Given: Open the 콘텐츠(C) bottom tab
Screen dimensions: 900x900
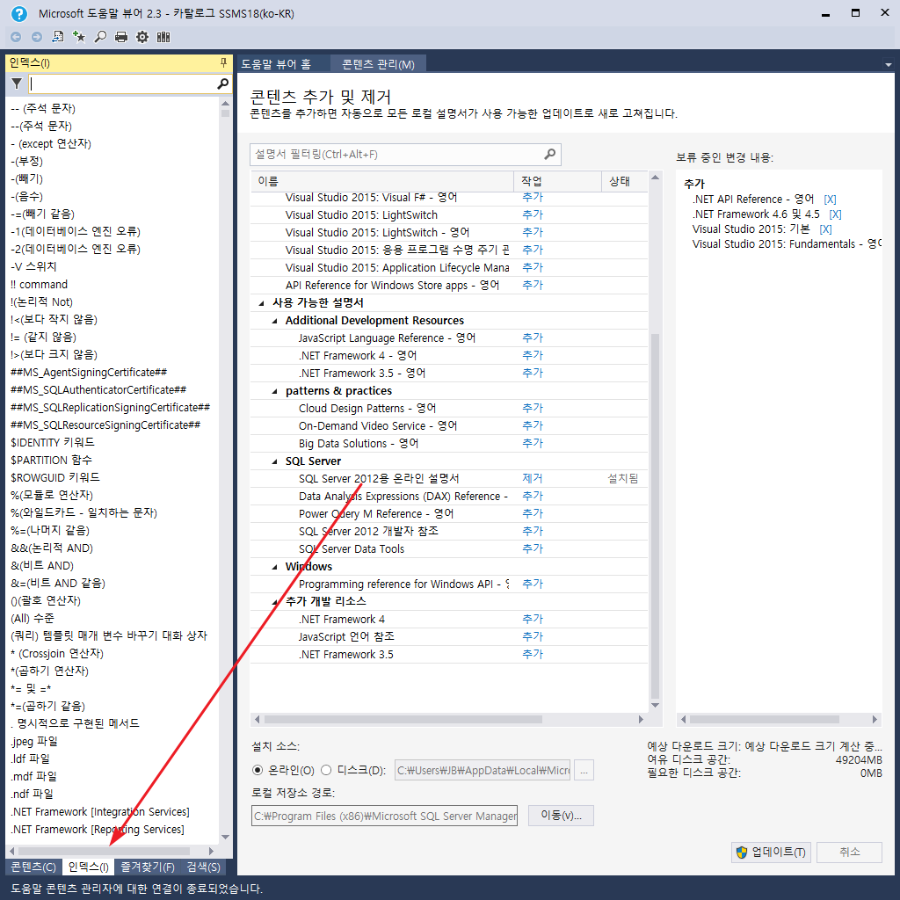Looking at the screenshot, I should click(x=34, y=867).
